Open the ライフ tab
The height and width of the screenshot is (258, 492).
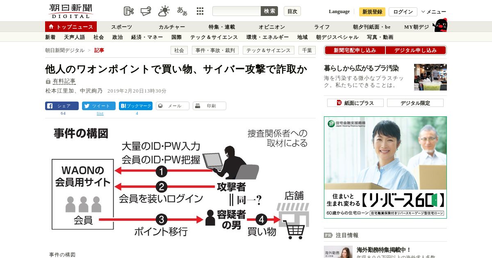point(322,27)
